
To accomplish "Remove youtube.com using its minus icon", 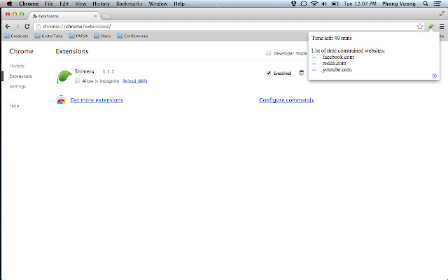I will (314, 70).
